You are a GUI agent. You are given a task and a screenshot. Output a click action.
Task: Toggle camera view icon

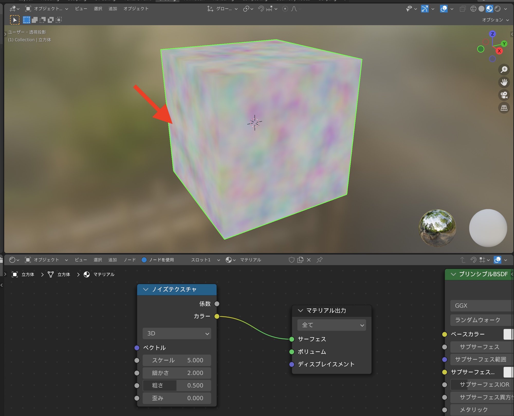[x=504, y=95]
